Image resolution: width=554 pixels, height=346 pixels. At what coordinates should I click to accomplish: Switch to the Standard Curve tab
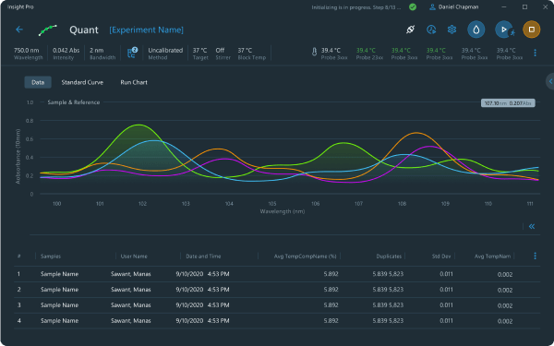point(82,82)
